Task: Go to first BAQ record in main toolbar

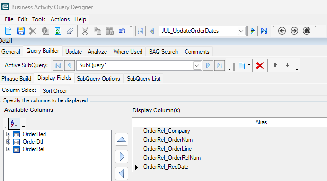Action: click(x=141, y=31)
